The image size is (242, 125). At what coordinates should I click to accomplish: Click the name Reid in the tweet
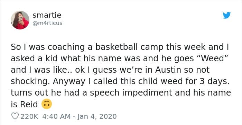point(29,104)
